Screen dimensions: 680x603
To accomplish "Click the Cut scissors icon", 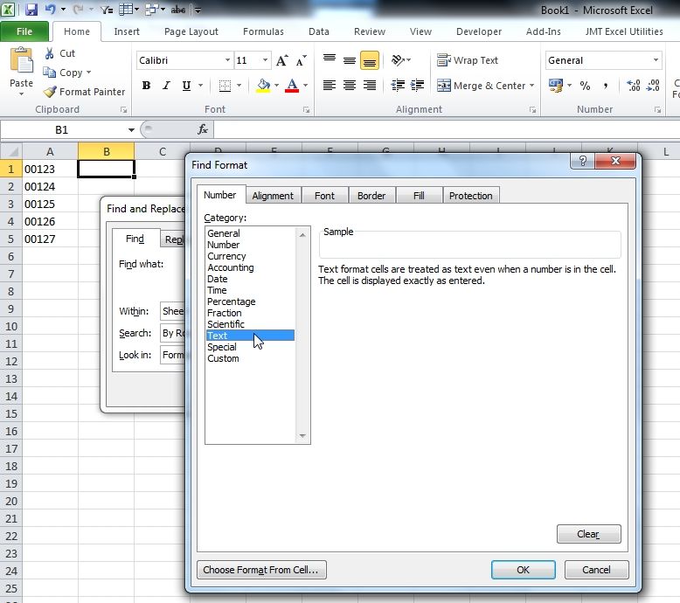I will (50, 53).
